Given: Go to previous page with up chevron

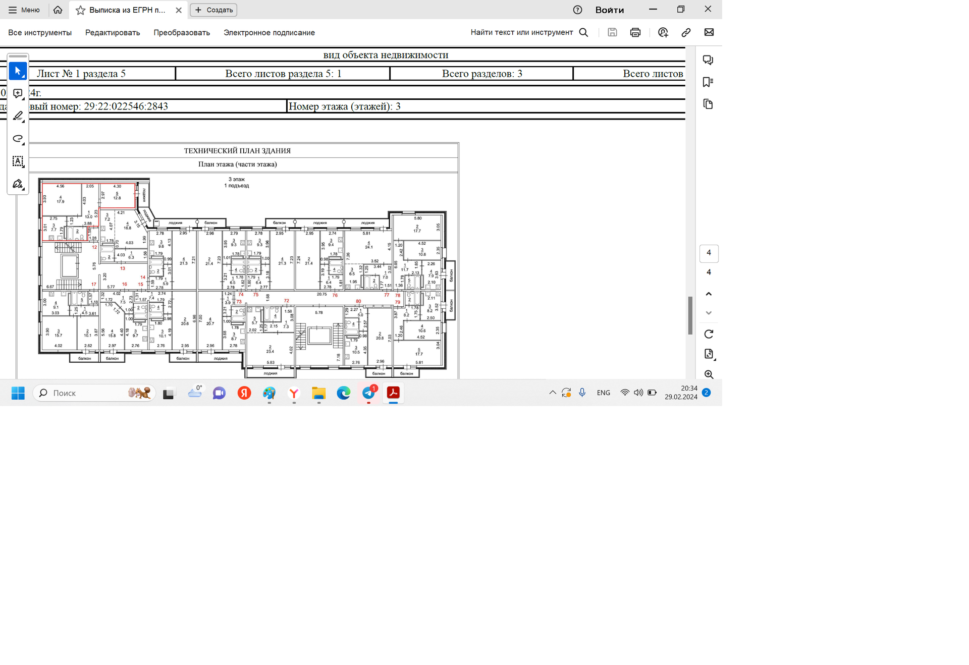Looking at the screenshot, I should (x=708, y=294).
